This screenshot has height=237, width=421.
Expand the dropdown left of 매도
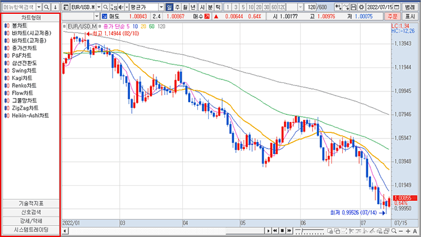point(97,16)
